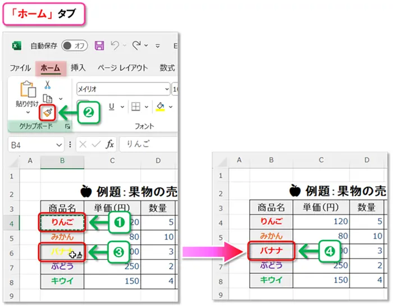This screenshot has height=307, width=393.
Task: Switch to the ホーム tab
Action: 51,68
